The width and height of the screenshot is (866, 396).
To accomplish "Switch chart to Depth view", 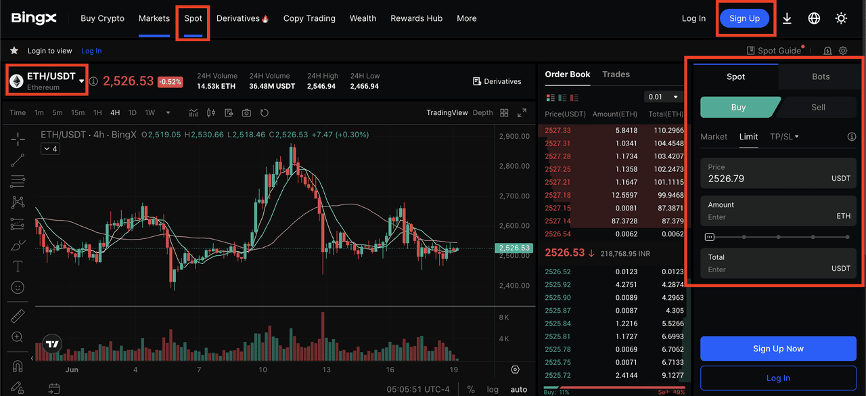I will [x=482, y=112].
